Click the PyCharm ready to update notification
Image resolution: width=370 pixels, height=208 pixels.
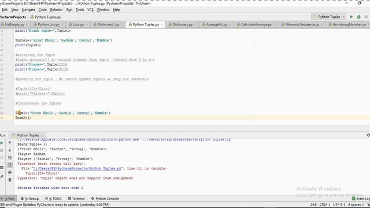(x=55, y=205)
